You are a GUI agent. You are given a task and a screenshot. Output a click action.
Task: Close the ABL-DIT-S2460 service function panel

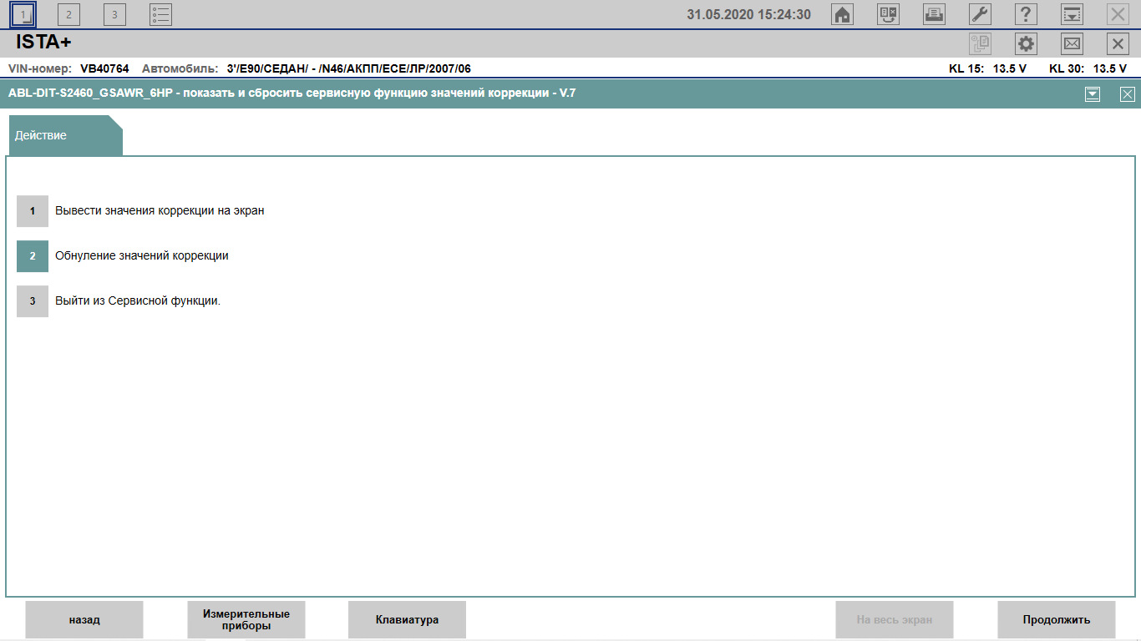point(1128,94)
